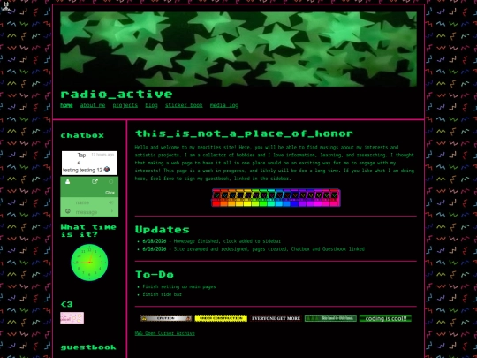The height and width of the screenshot is (358, 477).
Task: Click the chatbox user profile icon
Action: (67, 182)
